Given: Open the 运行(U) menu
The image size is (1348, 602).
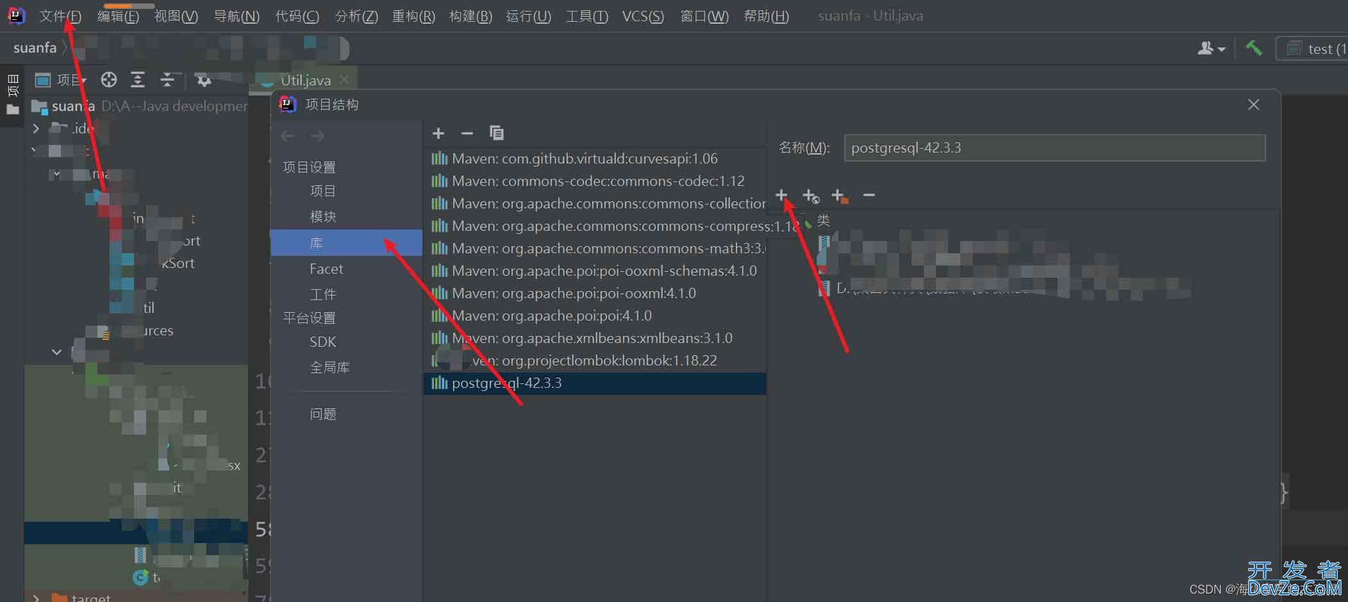Looking at the screenshot, I should click(x=528, y=16).
